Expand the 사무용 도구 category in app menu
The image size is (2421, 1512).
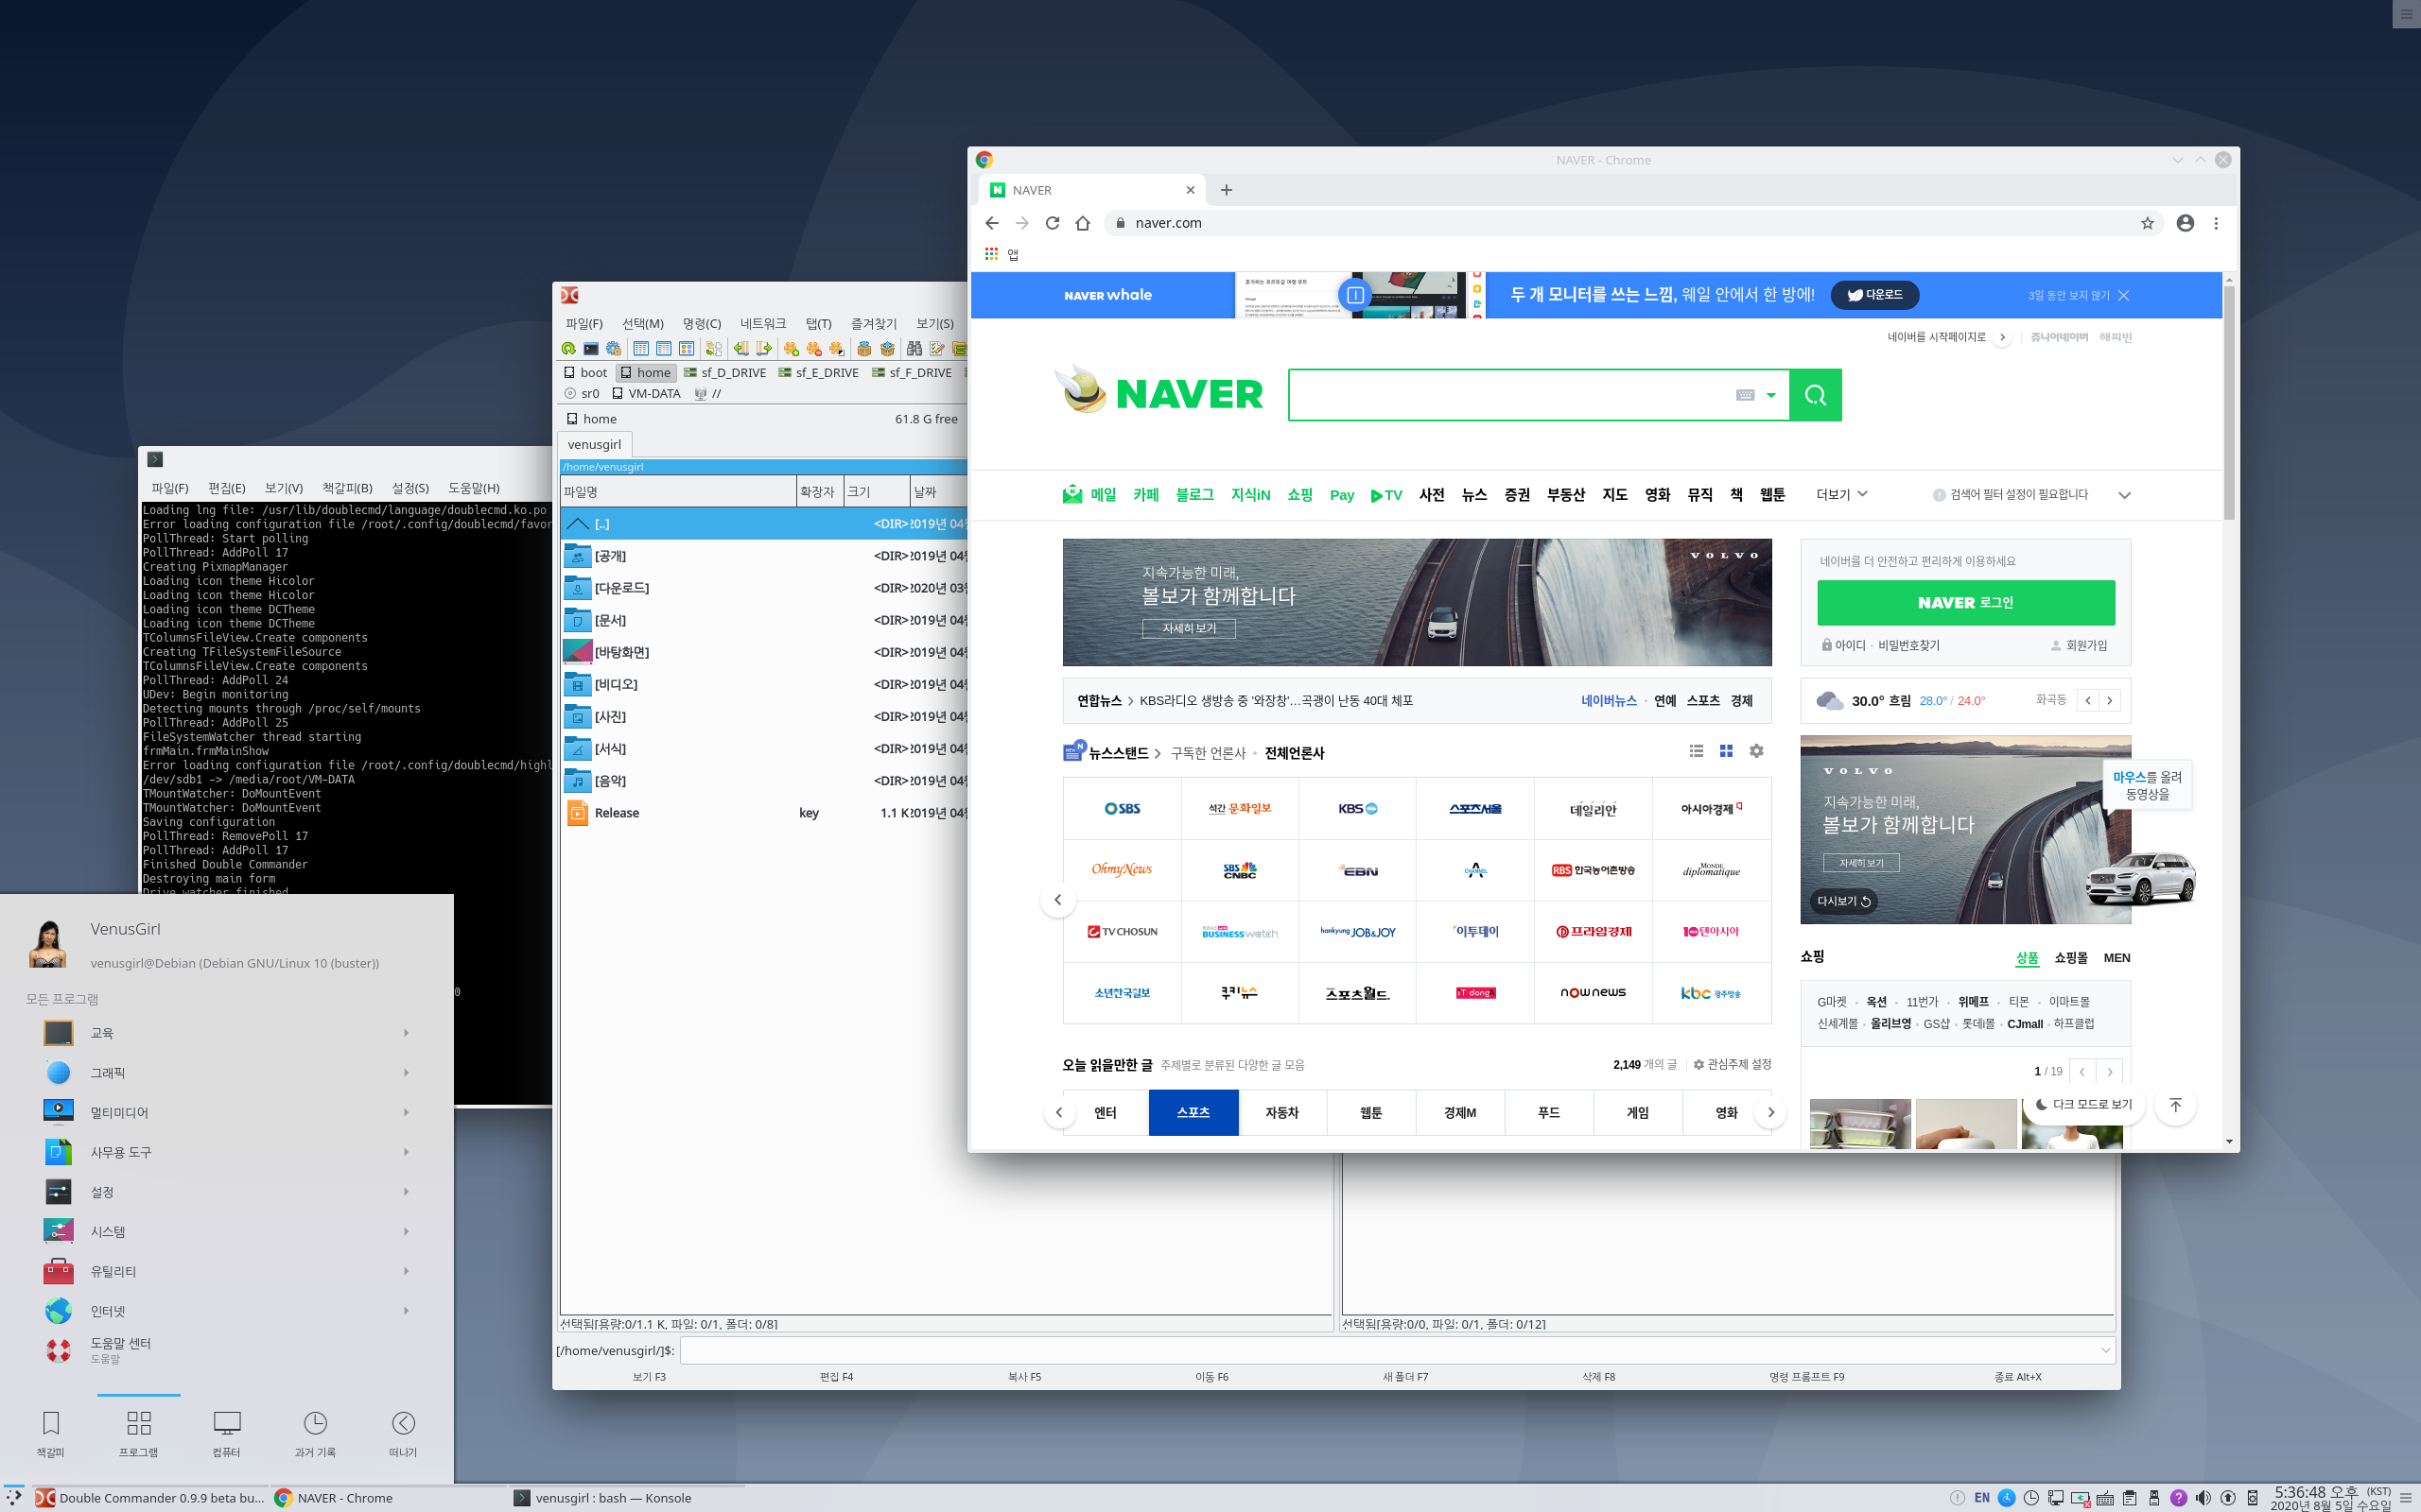226,1152
